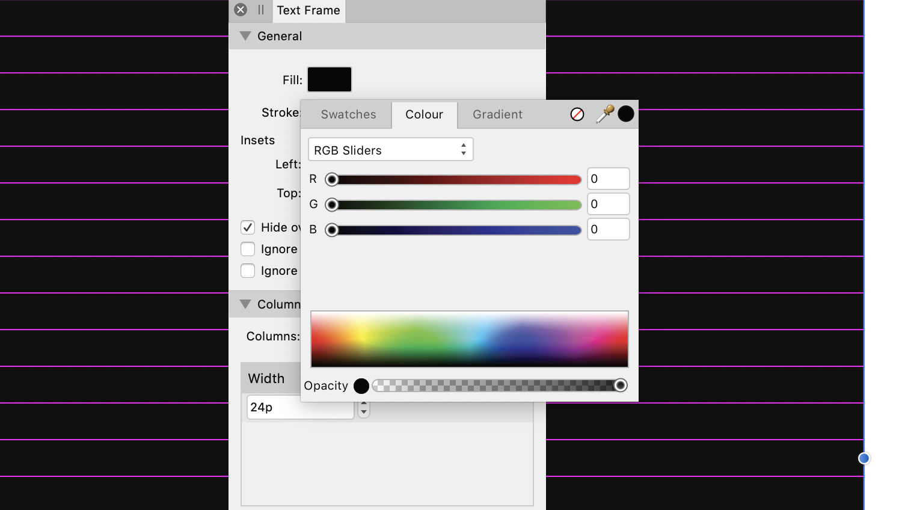Expand the Columns section triangle

point(245,304)
